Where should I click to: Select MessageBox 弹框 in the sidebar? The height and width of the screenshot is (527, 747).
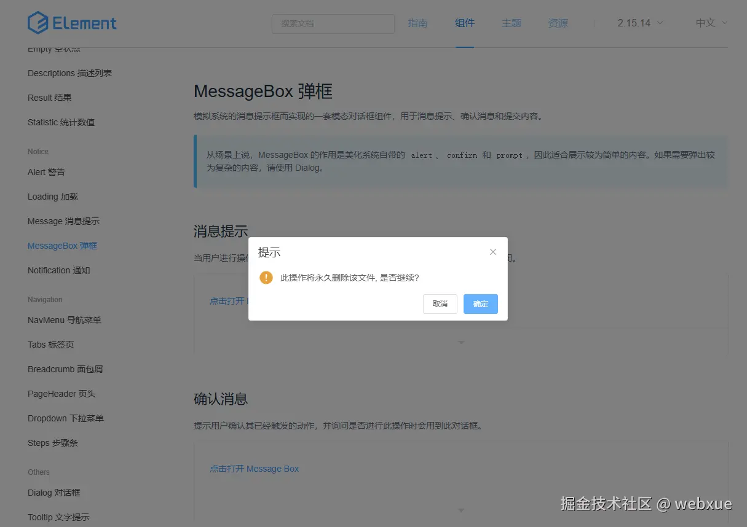point(62,245)
